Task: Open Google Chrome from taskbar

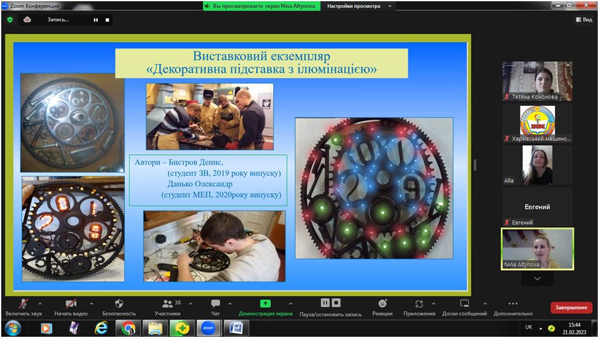Action: [x=128, y=328]
